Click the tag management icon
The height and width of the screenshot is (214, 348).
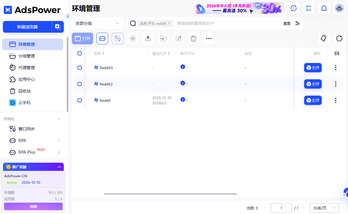tap(324, 38)
